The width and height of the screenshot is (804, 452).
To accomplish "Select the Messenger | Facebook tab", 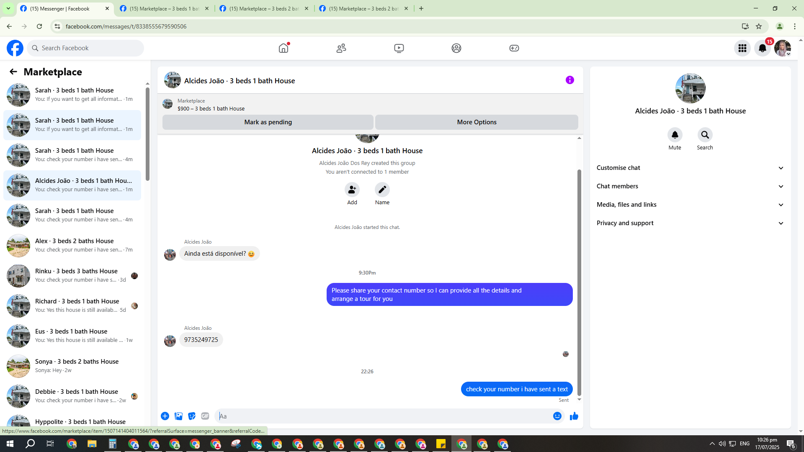I will [65, 8].
